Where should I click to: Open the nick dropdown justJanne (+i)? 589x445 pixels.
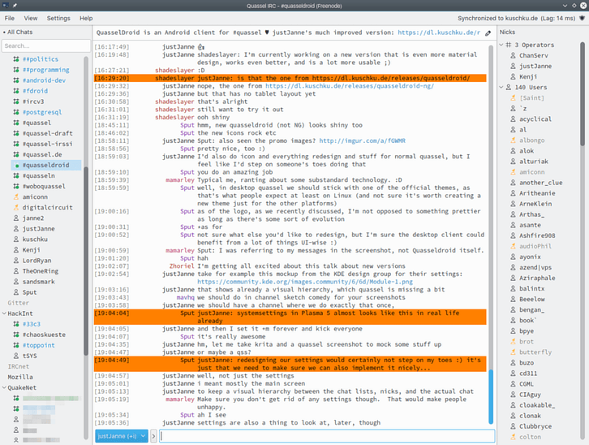pyautogui.click(x=122, y=436)
